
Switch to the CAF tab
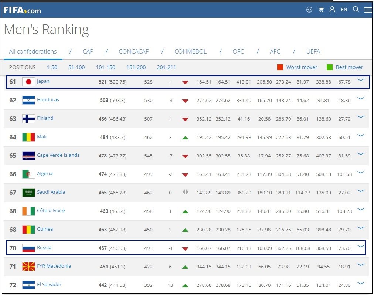[x=88, y=51]
